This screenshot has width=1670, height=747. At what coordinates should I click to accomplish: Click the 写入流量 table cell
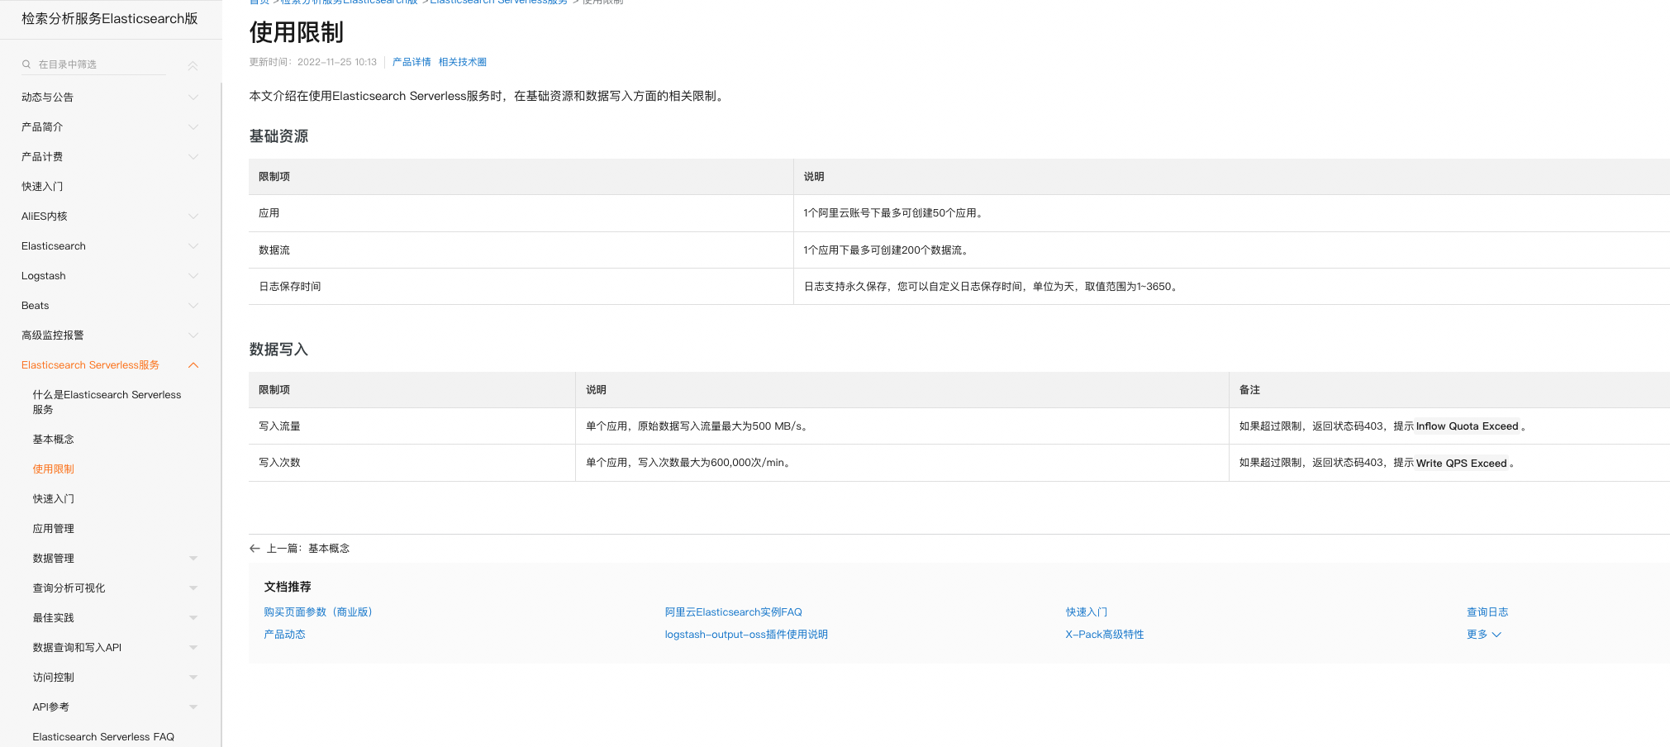coord(412,426)
